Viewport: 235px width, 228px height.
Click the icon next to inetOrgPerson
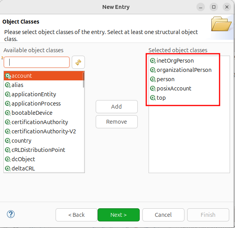pos(152,61)
